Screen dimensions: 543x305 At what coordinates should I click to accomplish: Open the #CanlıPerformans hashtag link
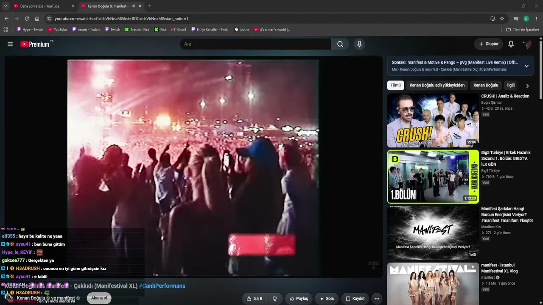162,286
